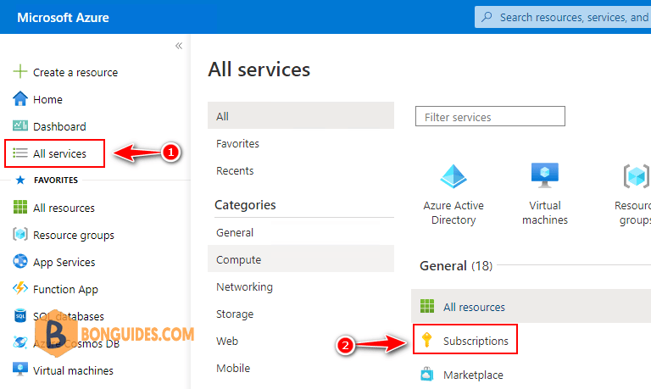Select the All filter tab

pyautogui.click(x=301, y=115)
